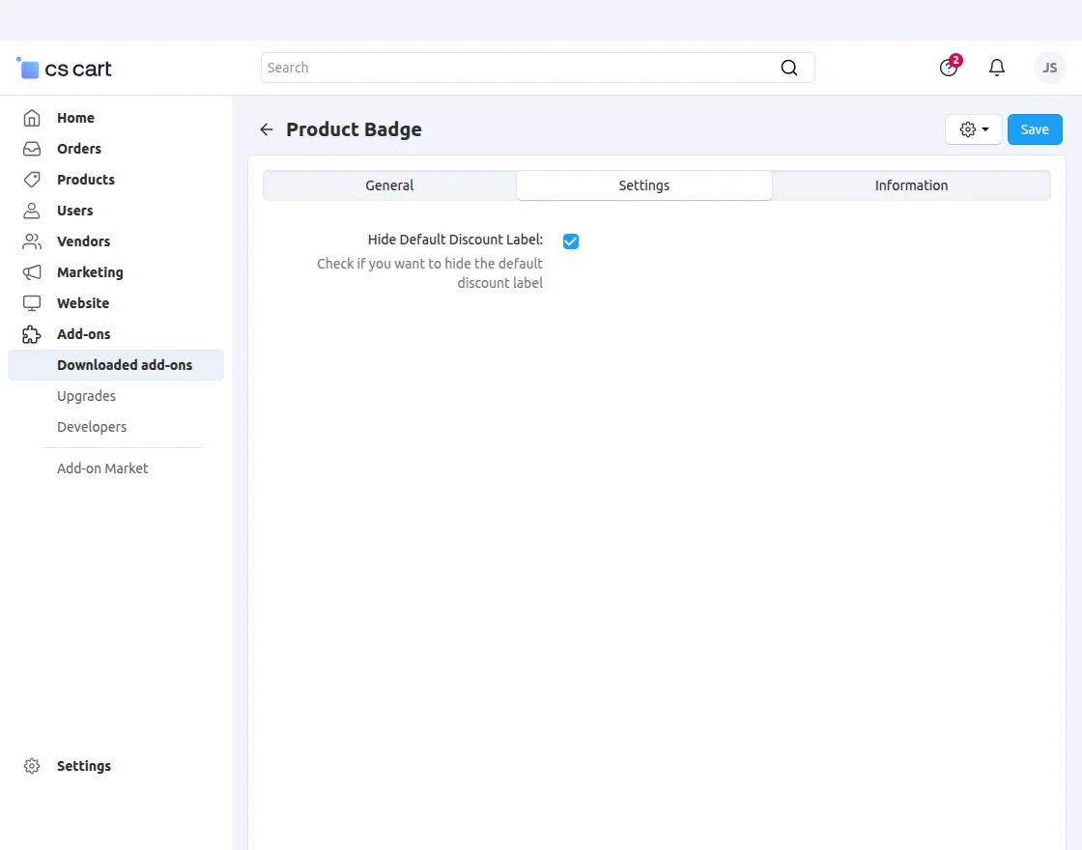This screenshot has height=850, width=1082.
Task: Select the Users person icon
Action: pyautogui.click(x=32, y=211)
